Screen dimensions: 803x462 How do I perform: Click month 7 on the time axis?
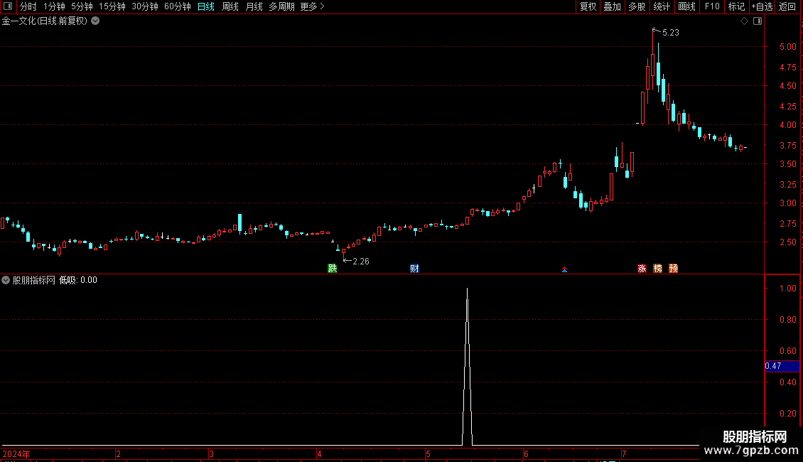point(624,453)
